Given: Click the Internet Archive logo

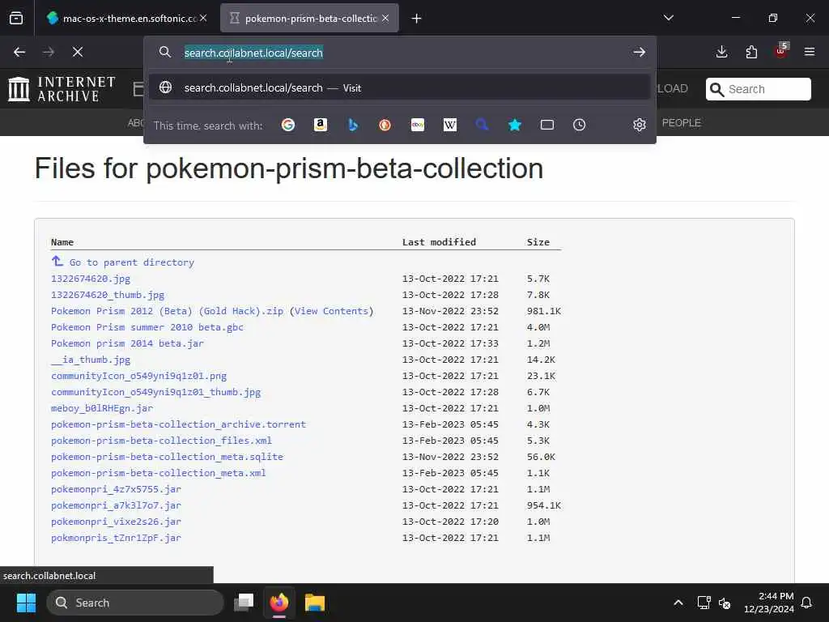Looking at the screenshot, I should [62, 89].
